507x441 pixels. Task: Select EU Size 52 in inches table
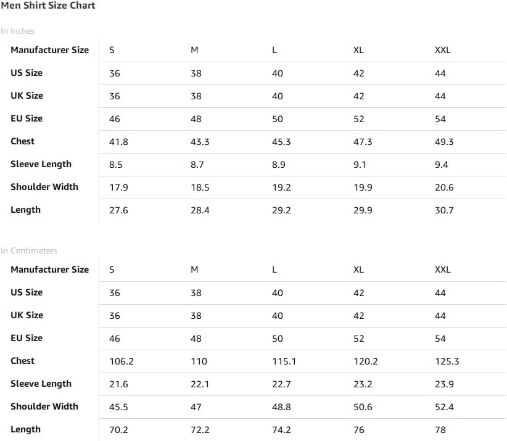pos(358,119)
